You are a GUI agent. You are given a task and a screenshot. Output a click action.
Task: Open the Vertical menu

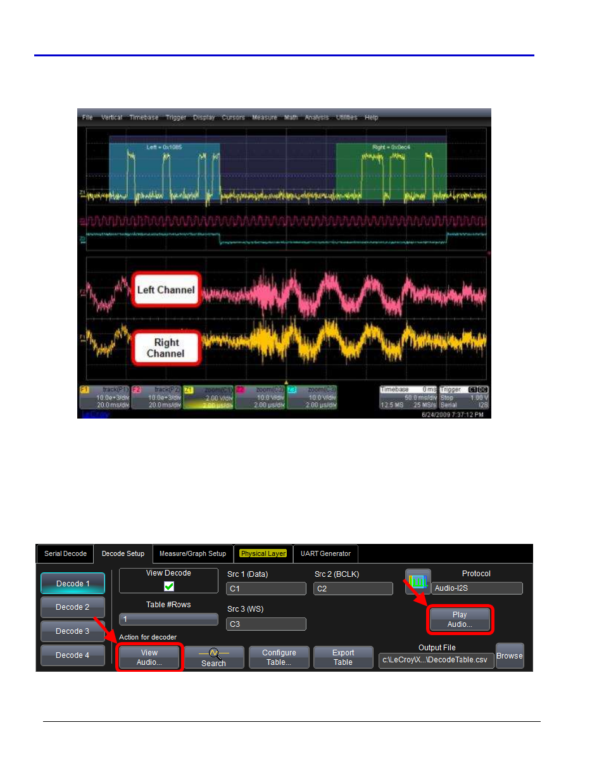(x=111, y=118)
